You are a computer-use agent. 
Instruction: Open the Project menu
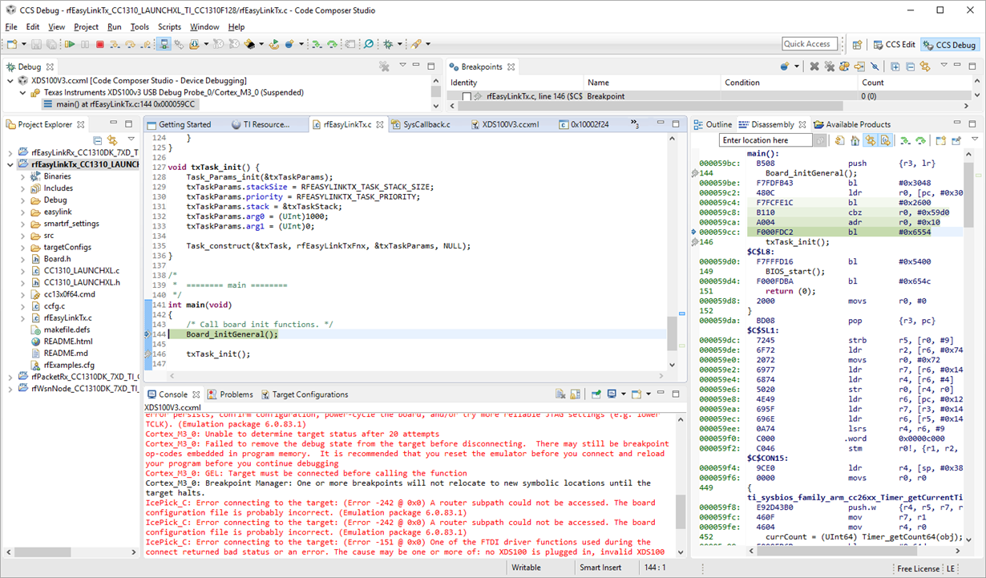pyautogui.click(x=86, y=26)
